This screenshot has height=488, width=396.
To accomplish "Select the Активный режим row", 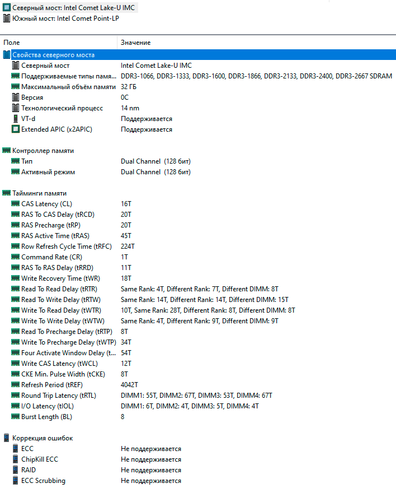I will [199, 172].
